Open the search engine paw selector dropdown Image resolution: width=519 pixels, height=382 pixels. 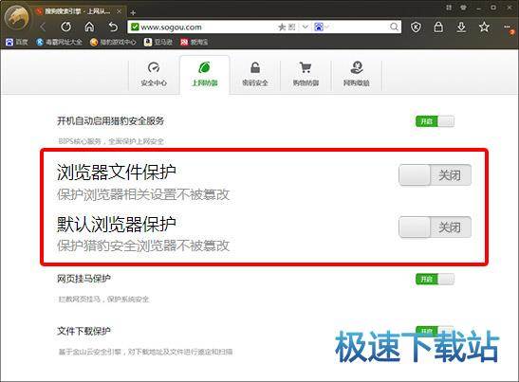[x=322, y=27]
